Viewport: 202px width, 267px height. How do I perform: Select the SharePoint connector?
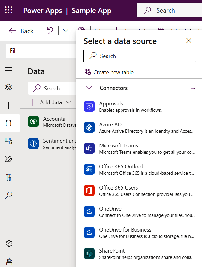139,254
